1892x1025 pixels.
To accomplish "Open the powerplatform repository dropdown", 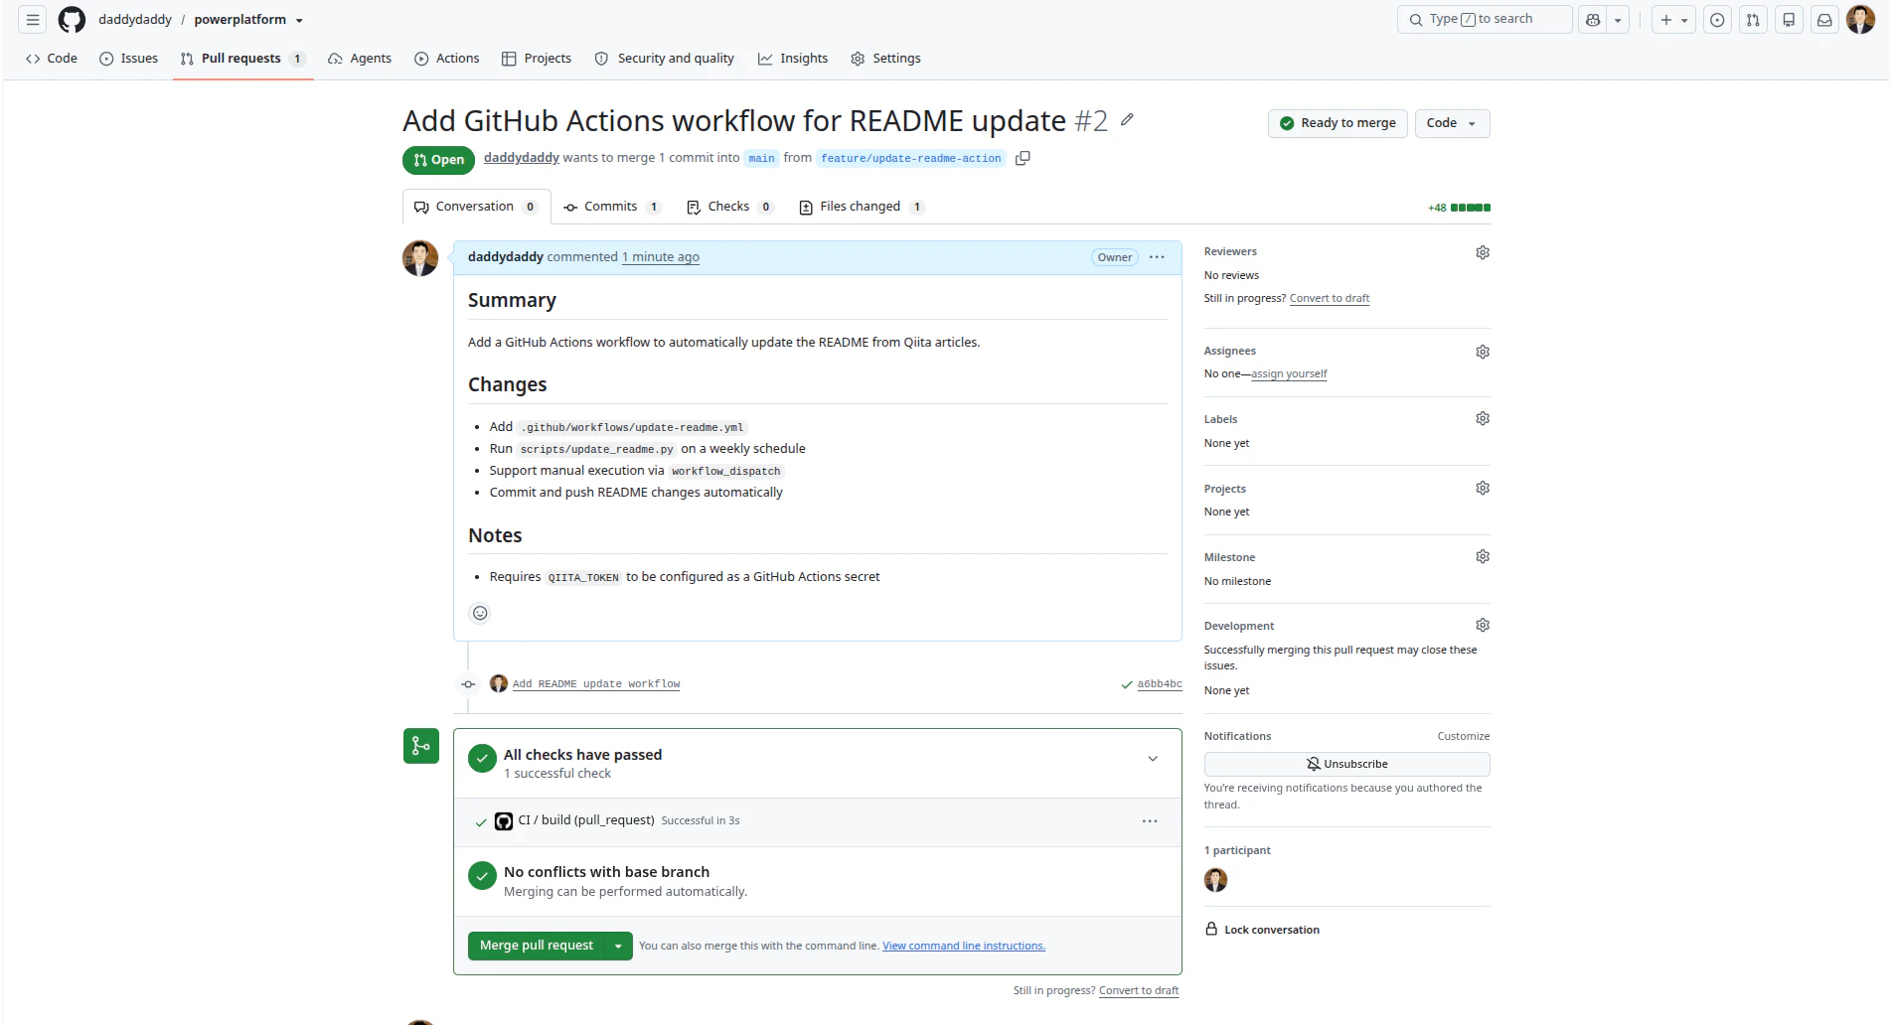I will coord(299,20).
